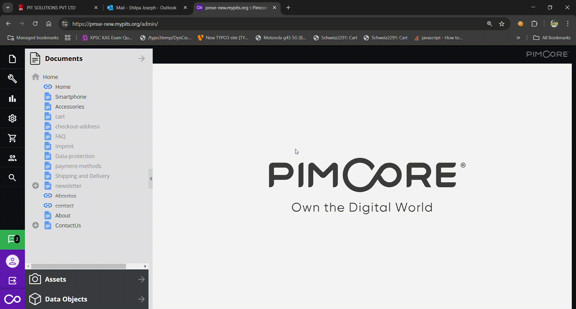This screenshot has height=309, width=576.
Task: Click the Documents panel page icon
Action: click(x=35, y=58)
